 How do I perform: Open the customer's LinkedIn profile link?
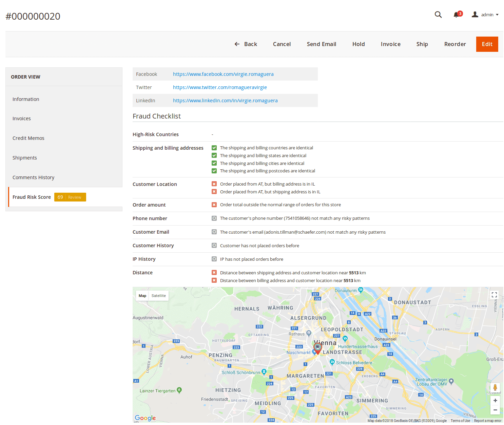tap(225, 101)
